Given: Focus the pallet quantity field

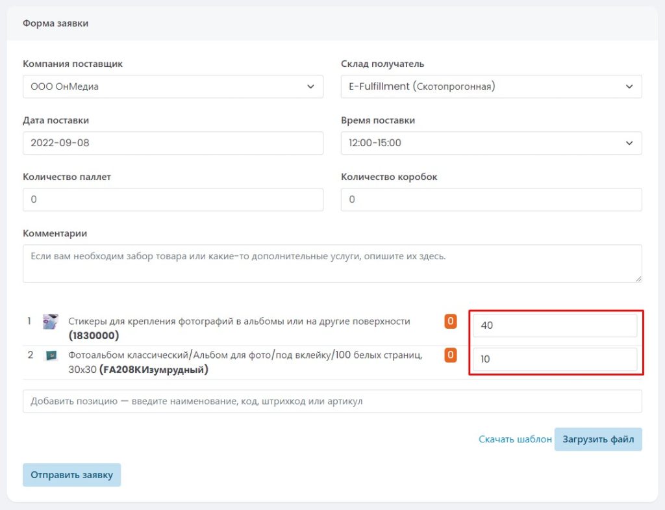Looking at the screenshot, I should tap(173, 199).
